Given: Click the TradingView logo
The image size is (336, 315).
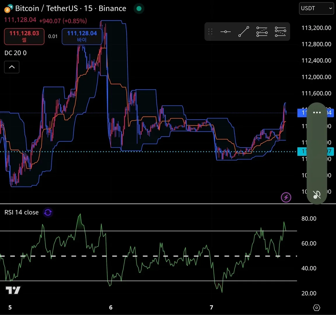Looking at the screenshot, I should (13, 290).
